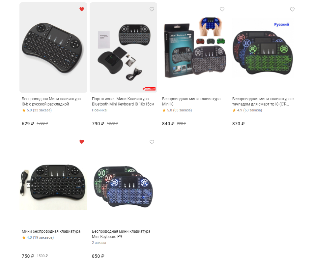View the boxed Mini i8 keyboard photo
This screenshot has height=267, width=316.
(x=194, y=47)
